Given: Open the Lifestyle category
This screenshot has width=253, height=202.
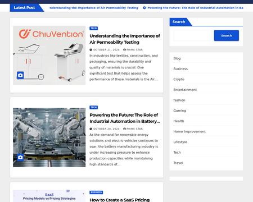Looking at the screenshot, I should (x=180, y=142).
